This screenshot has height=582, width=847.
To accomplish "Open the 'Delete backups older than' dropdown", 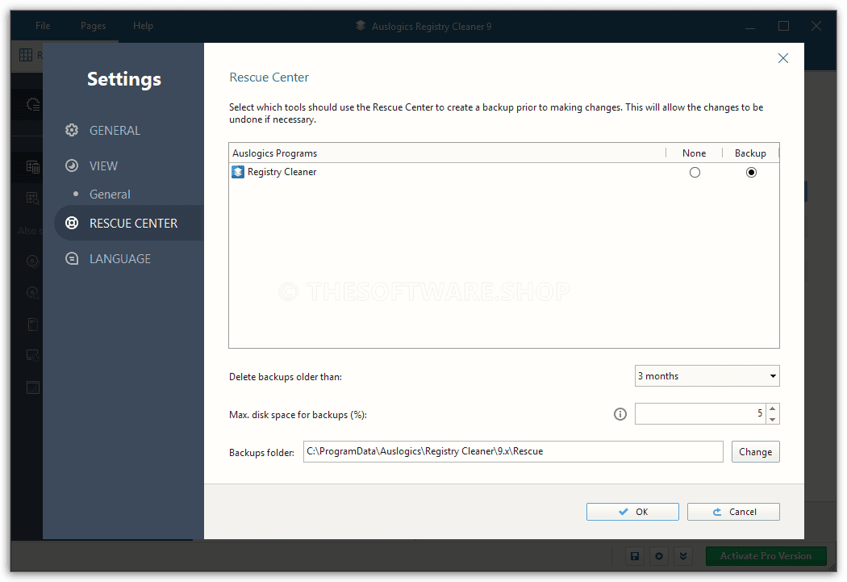I will click(707, 375).
